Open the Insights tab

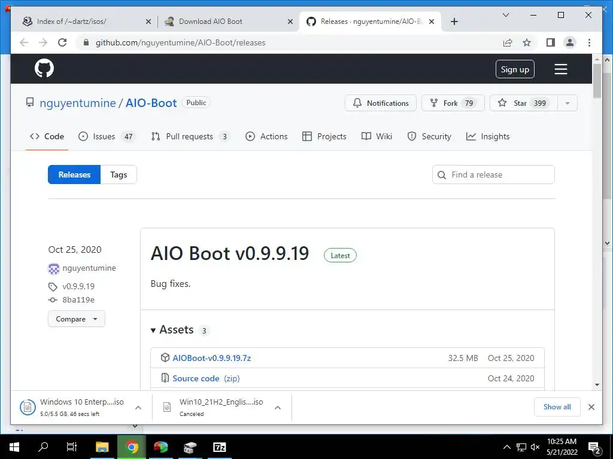coord(488,136)
